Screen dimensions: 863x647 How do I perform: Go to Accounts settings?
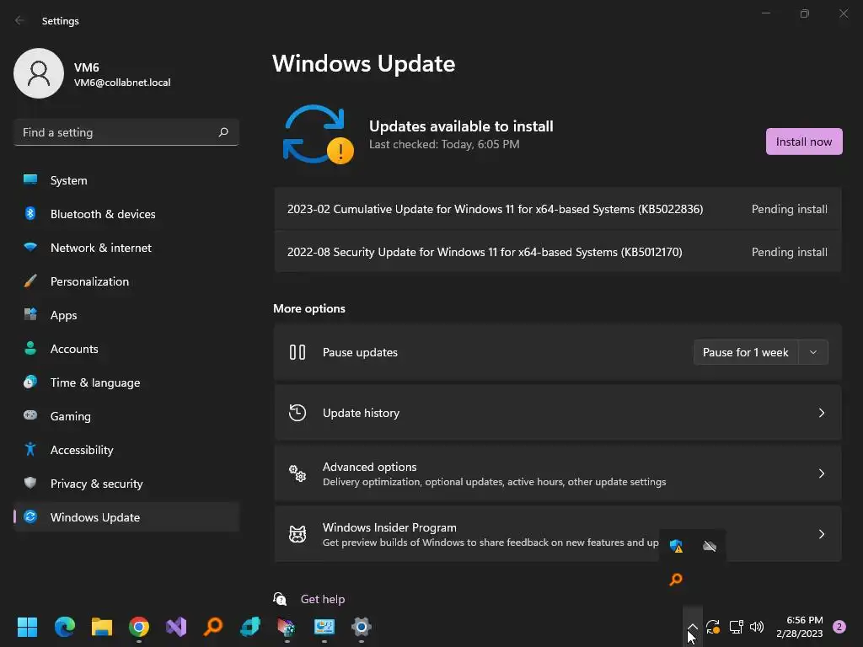pos(126,349)
